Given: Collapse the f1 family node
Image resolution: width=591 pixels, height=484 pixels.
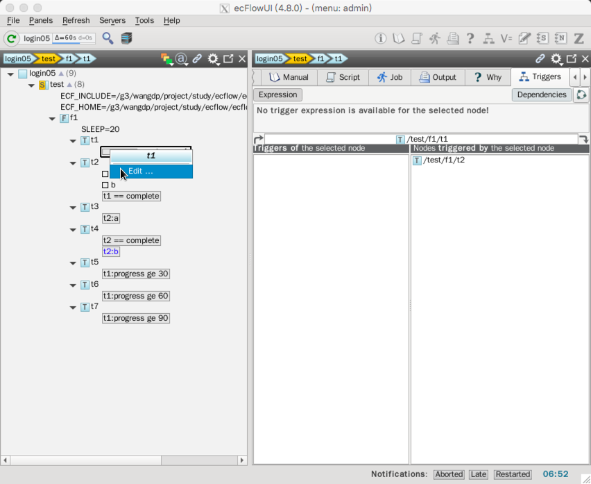Looking at the screenshot, I should click(x=53, y=119).
